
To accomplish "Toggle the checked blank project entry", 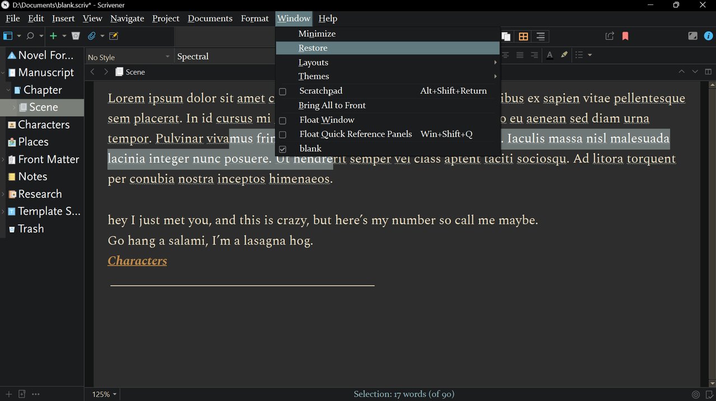I will tap(282, 149).
